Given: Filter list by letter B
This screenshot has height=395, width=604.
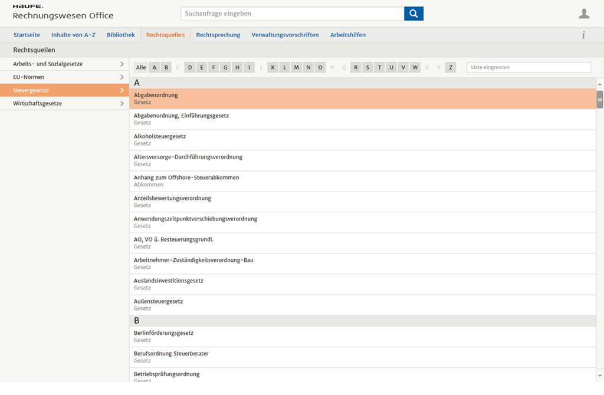Looking at the screenshot, I should [166, 67].
